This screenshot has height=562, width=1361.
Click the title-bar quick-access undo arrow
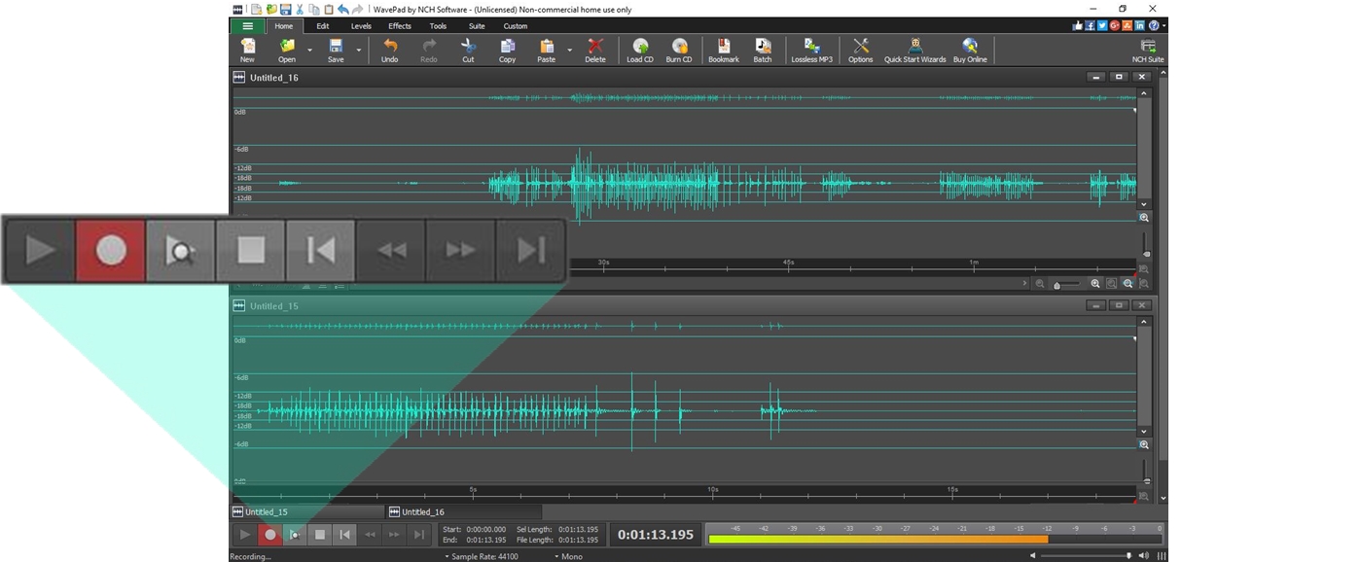coord(343,9)
